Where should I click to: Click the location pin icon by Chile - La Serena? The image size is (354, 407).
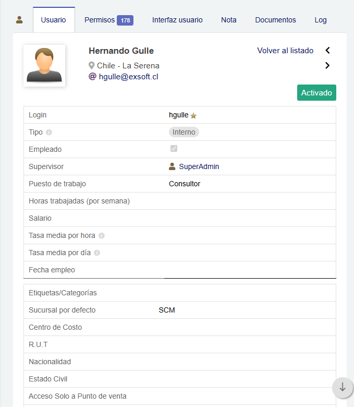[92, 66]
